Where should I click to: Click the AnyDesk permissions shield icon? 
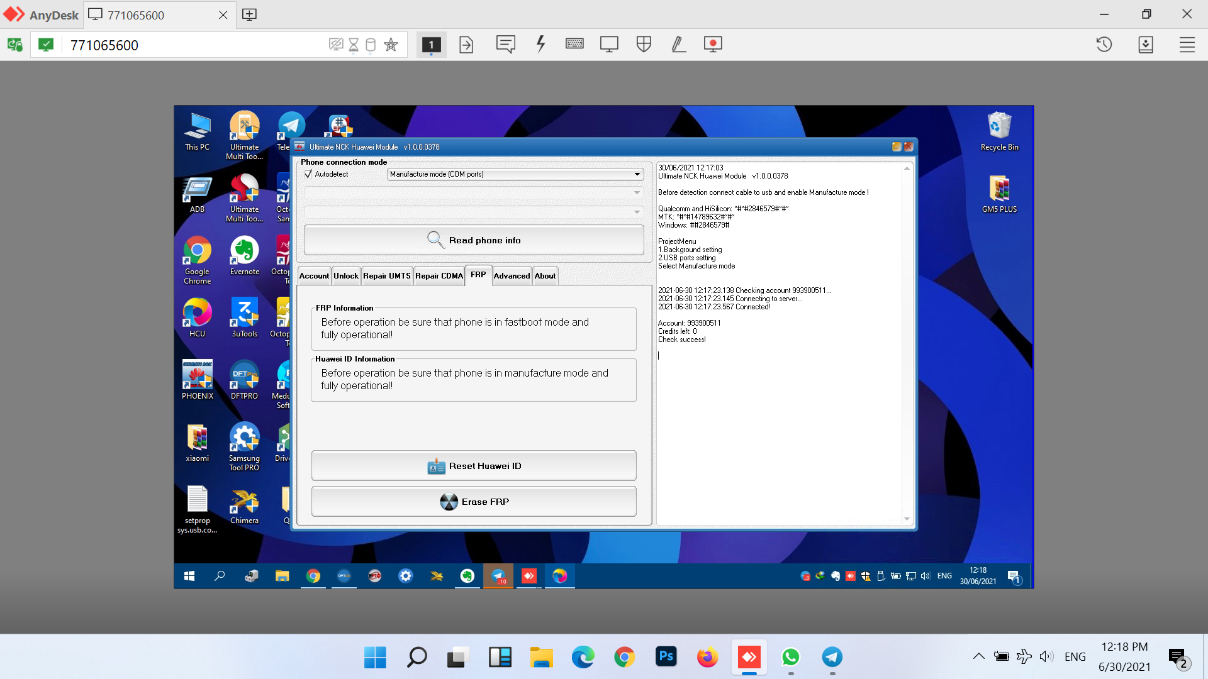point(644,44)
